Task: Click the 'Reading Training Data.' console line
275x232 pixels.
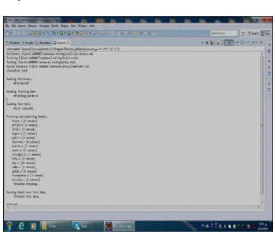Action: pyautogui.click(x=22, y=91)
